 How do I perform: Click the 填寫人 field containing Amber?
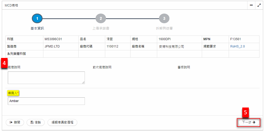46,101
